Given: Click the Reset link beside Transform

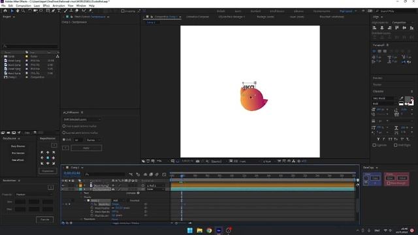Looking at the screenshot, I should [x=115, y=219].
